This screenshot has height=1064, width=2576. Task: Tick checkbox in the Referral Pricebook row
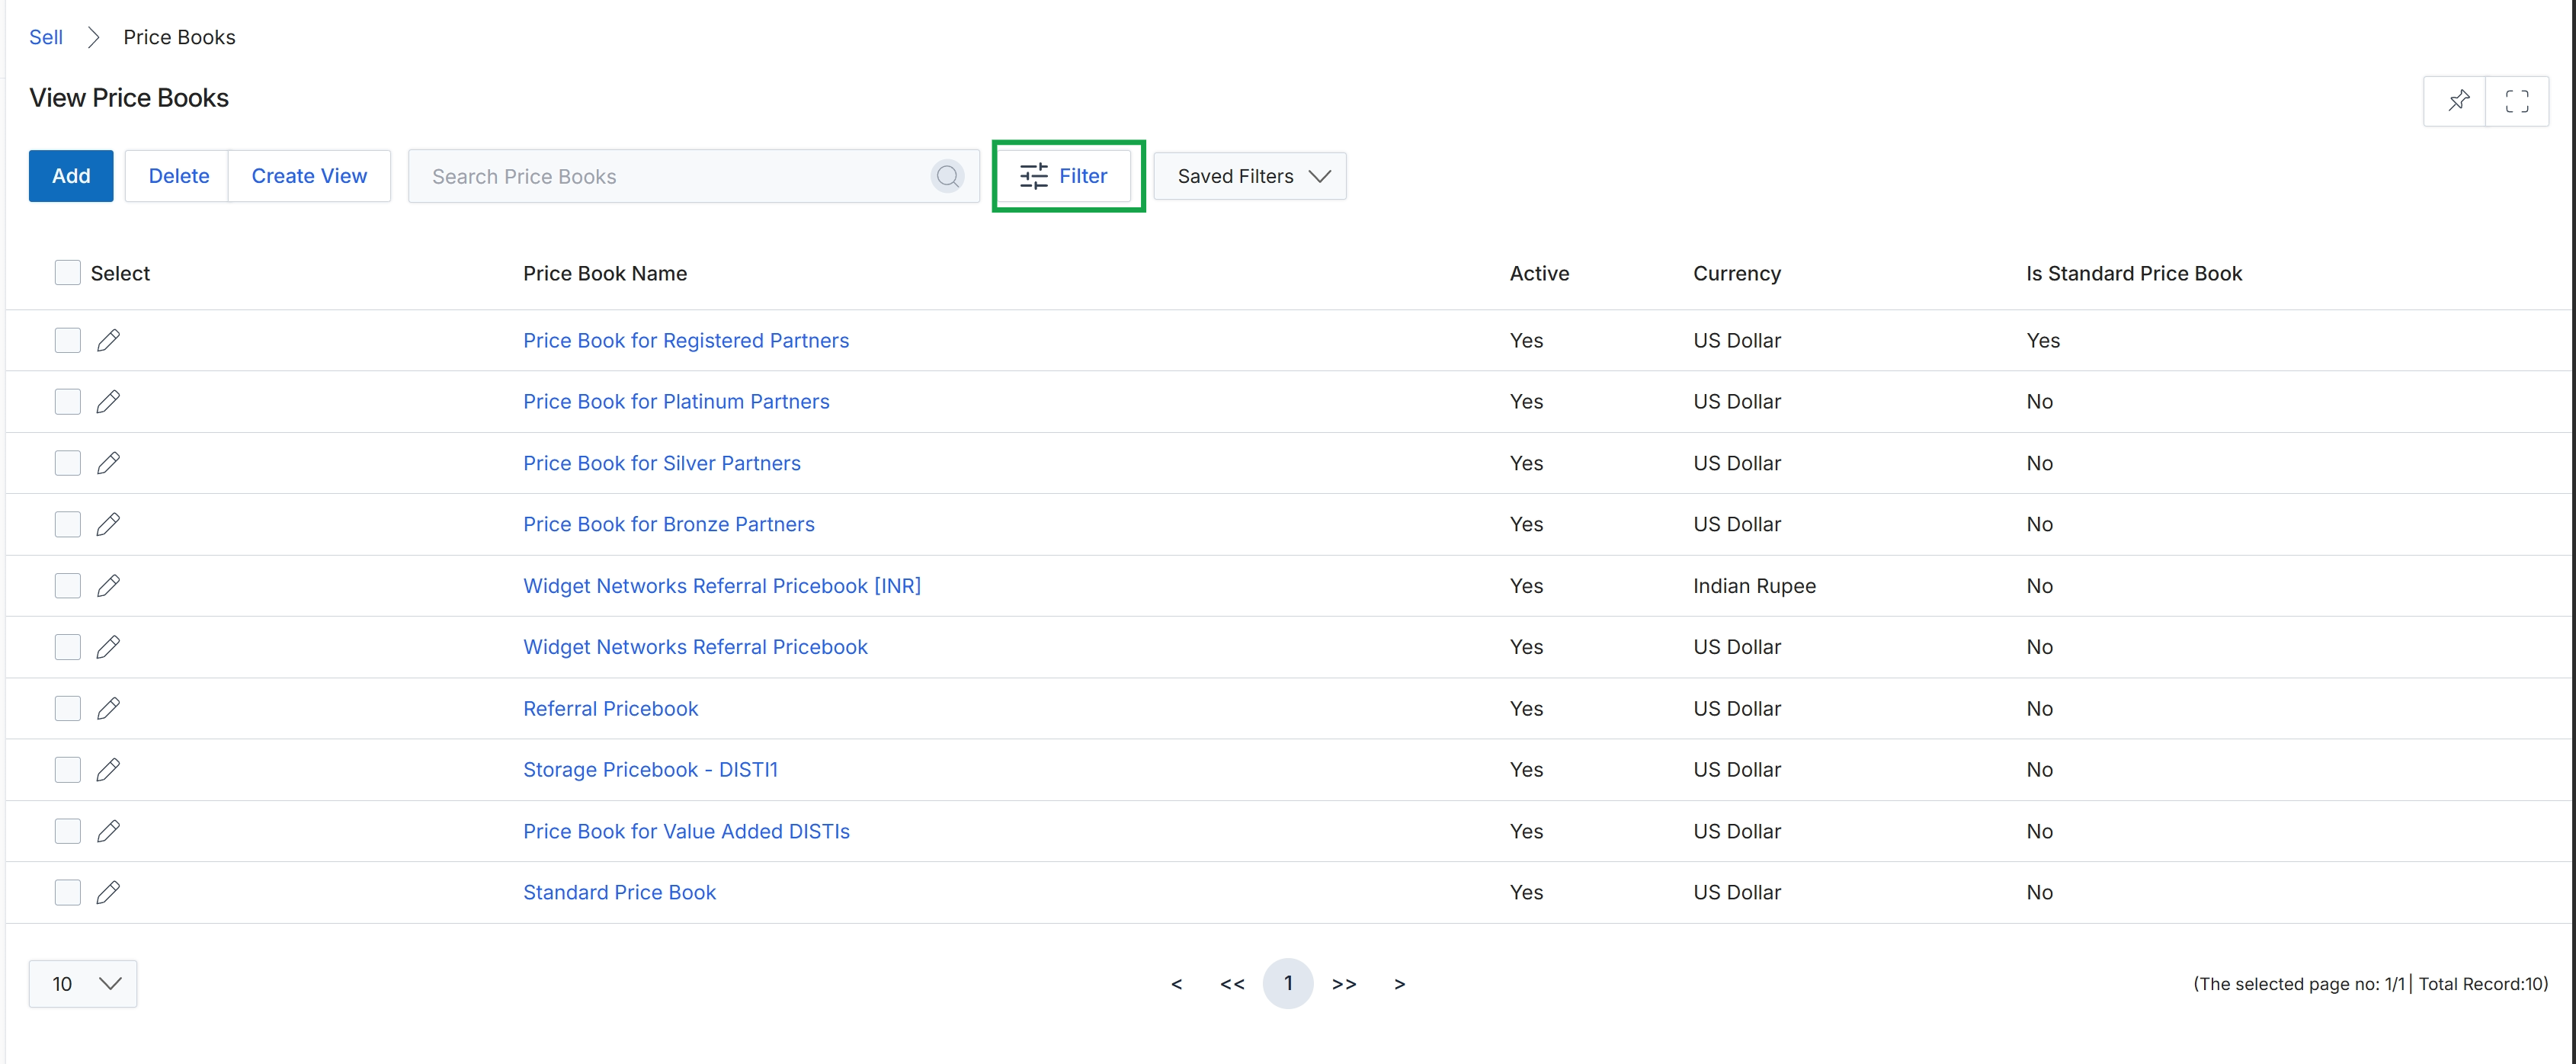pyautogui.click(x=67, y=709)
